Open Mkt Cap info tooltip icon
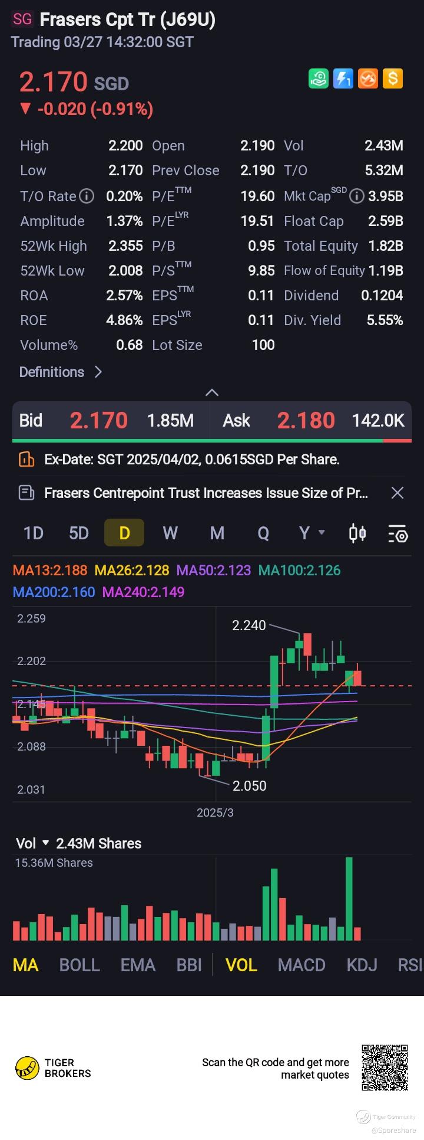The height and width of the screenshot is (1140, 424). (356, 196)
